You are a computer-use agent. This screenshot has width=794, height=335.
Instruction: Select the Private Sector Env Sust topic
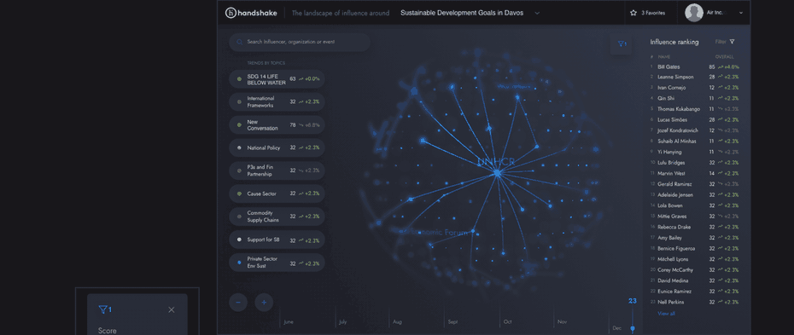tap(277, 263)
